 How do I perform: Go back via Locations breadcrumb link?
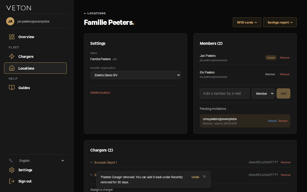pyautogui.click(x=95, y=13)
